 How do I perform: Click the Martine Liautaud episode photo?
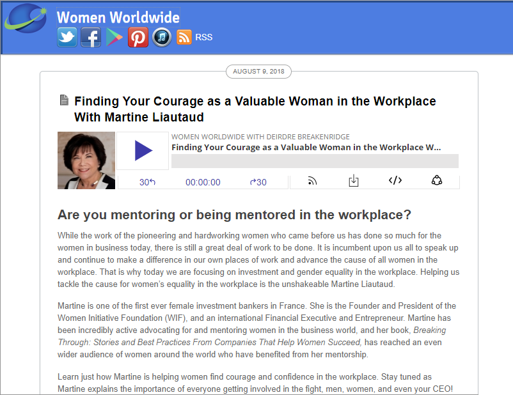(86, 160)
